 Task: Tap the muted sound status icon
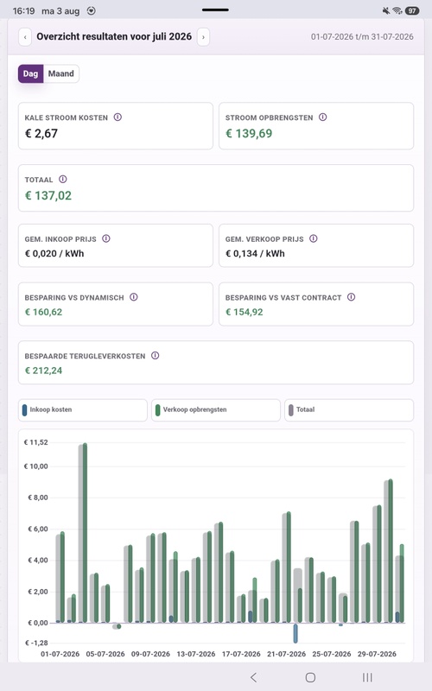[386, 10]
